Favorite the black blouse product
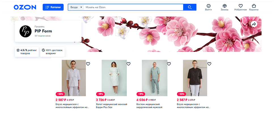 pyautogui.click(x=209, y=64)
